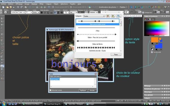
Task: Open the Police font dropdown
Action: [x=18, y=12]
